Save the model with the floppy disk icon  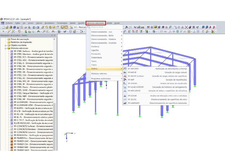pyautogui.click(x=18, y=27)
